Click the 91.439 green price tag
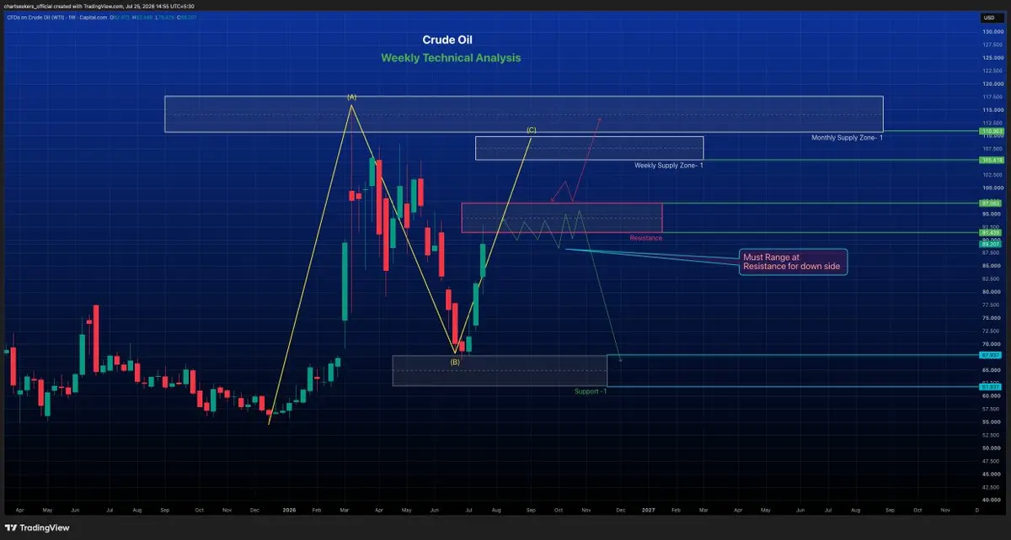Image resolution: width=1011 pixels, height=540 pixels. tap(990, 232)
